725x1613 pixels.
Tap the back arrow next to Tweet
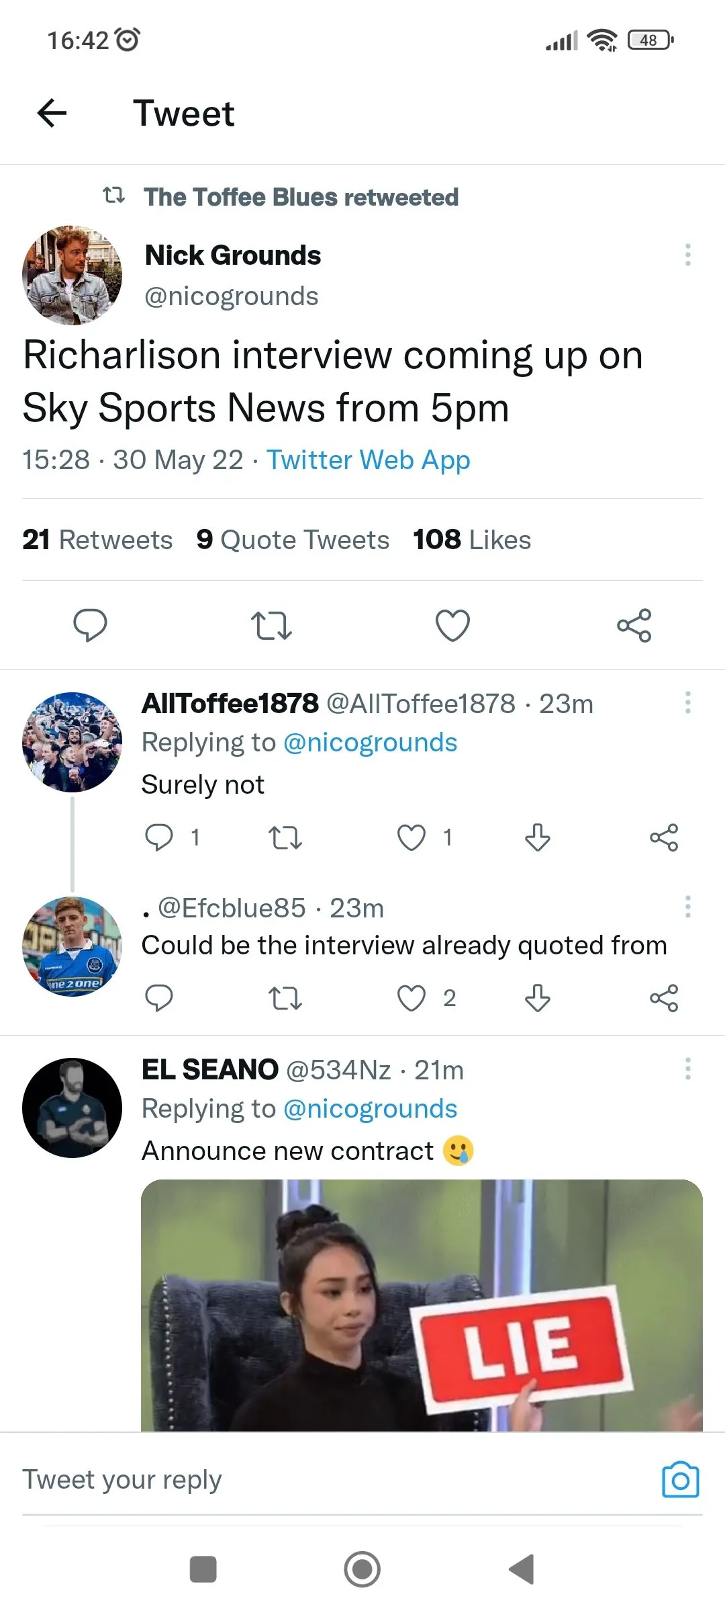(x=52, y=113)
